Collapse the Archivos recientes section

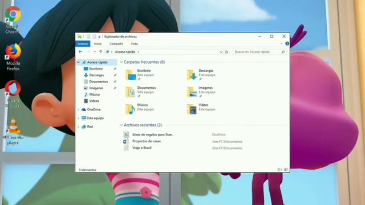(121, 125)
